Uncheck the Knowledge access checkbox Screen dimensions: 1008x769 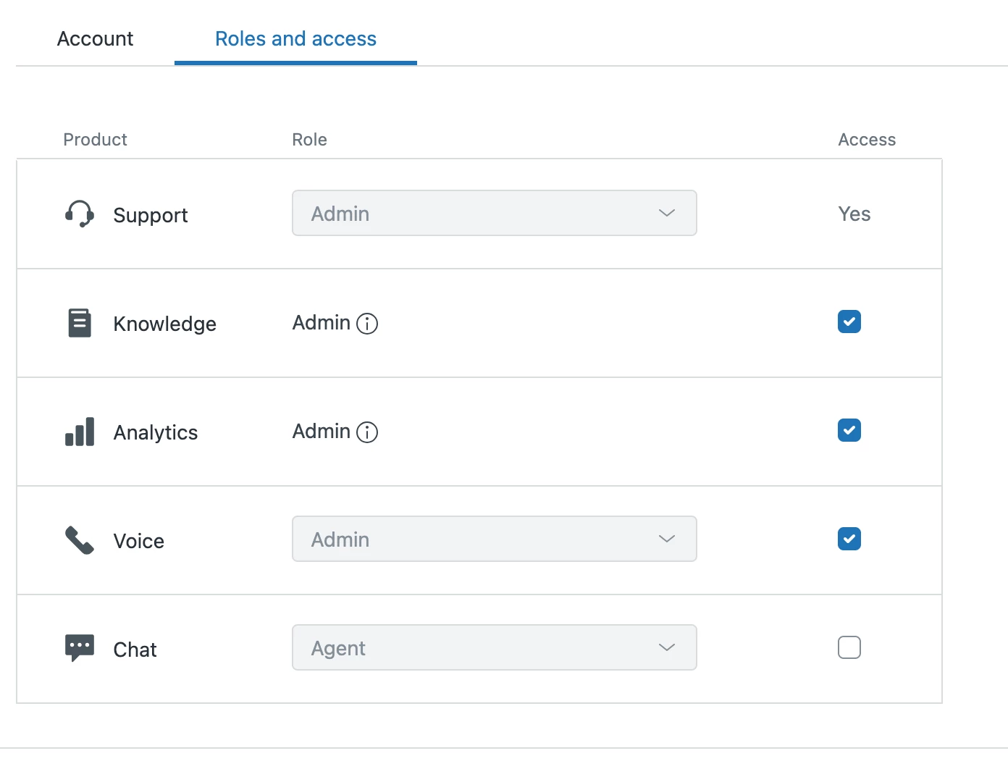849,322
